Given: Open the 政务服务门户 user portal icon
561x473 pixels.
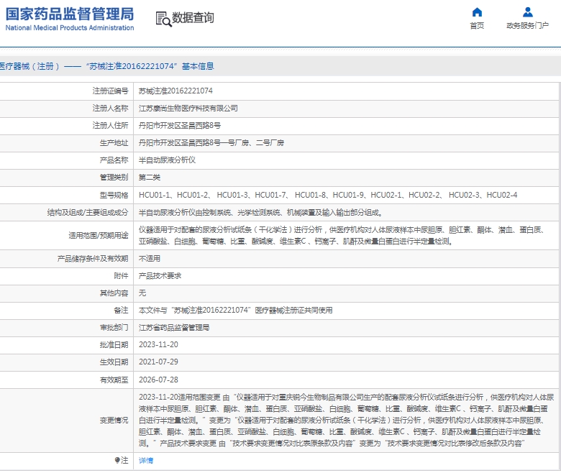Looking at the screenshot, I should click(528, 12).
